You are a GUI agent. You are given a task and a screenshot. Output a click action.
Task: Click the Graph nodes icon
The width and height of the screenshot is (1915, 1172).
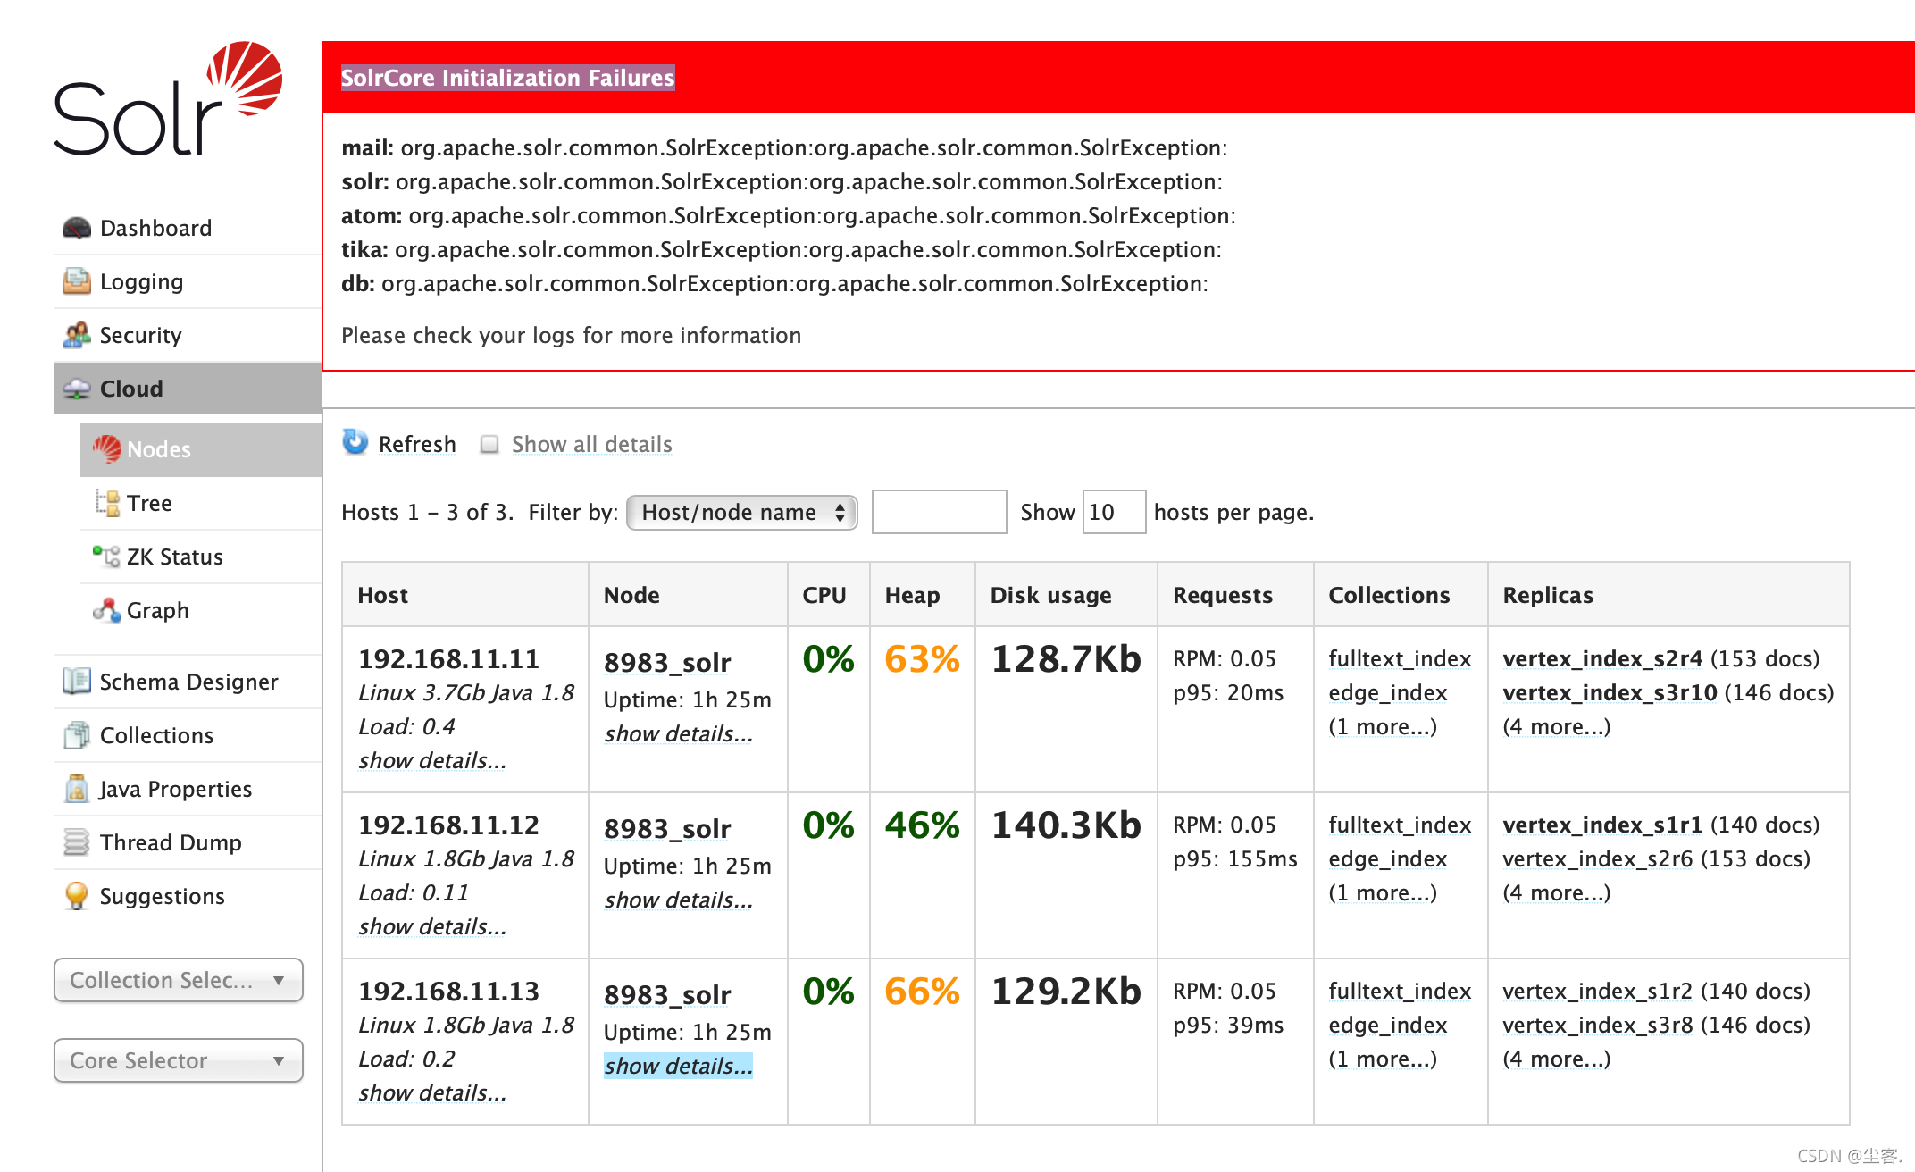[107, 610]
